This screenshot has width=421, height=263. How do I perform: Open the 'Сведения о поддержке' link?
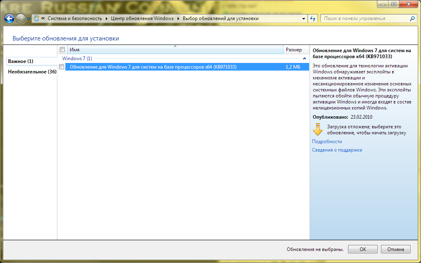337,150
